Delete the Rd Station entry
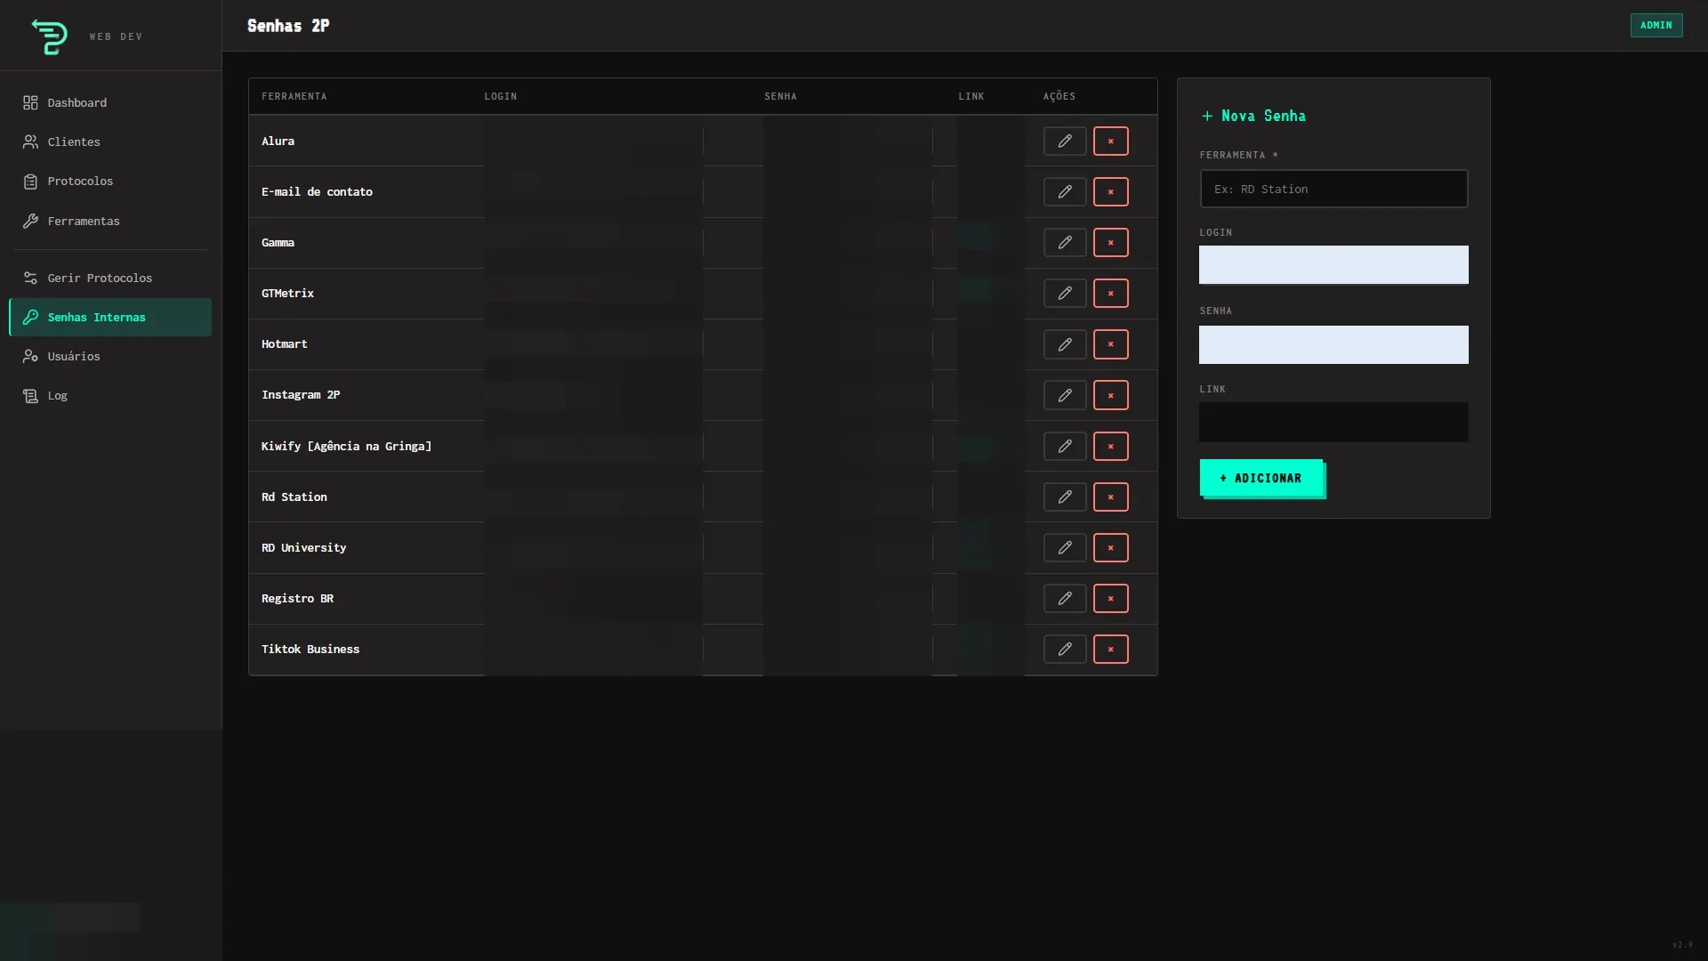This screenshot has width=1708, height=961. pyautogui.click(x=1110, y=497)
